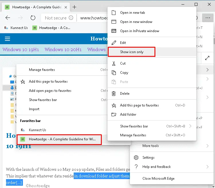This screenshot has width=215, height=188.
Task: Expand More tools submenu
Action: [x=171, y=146]
